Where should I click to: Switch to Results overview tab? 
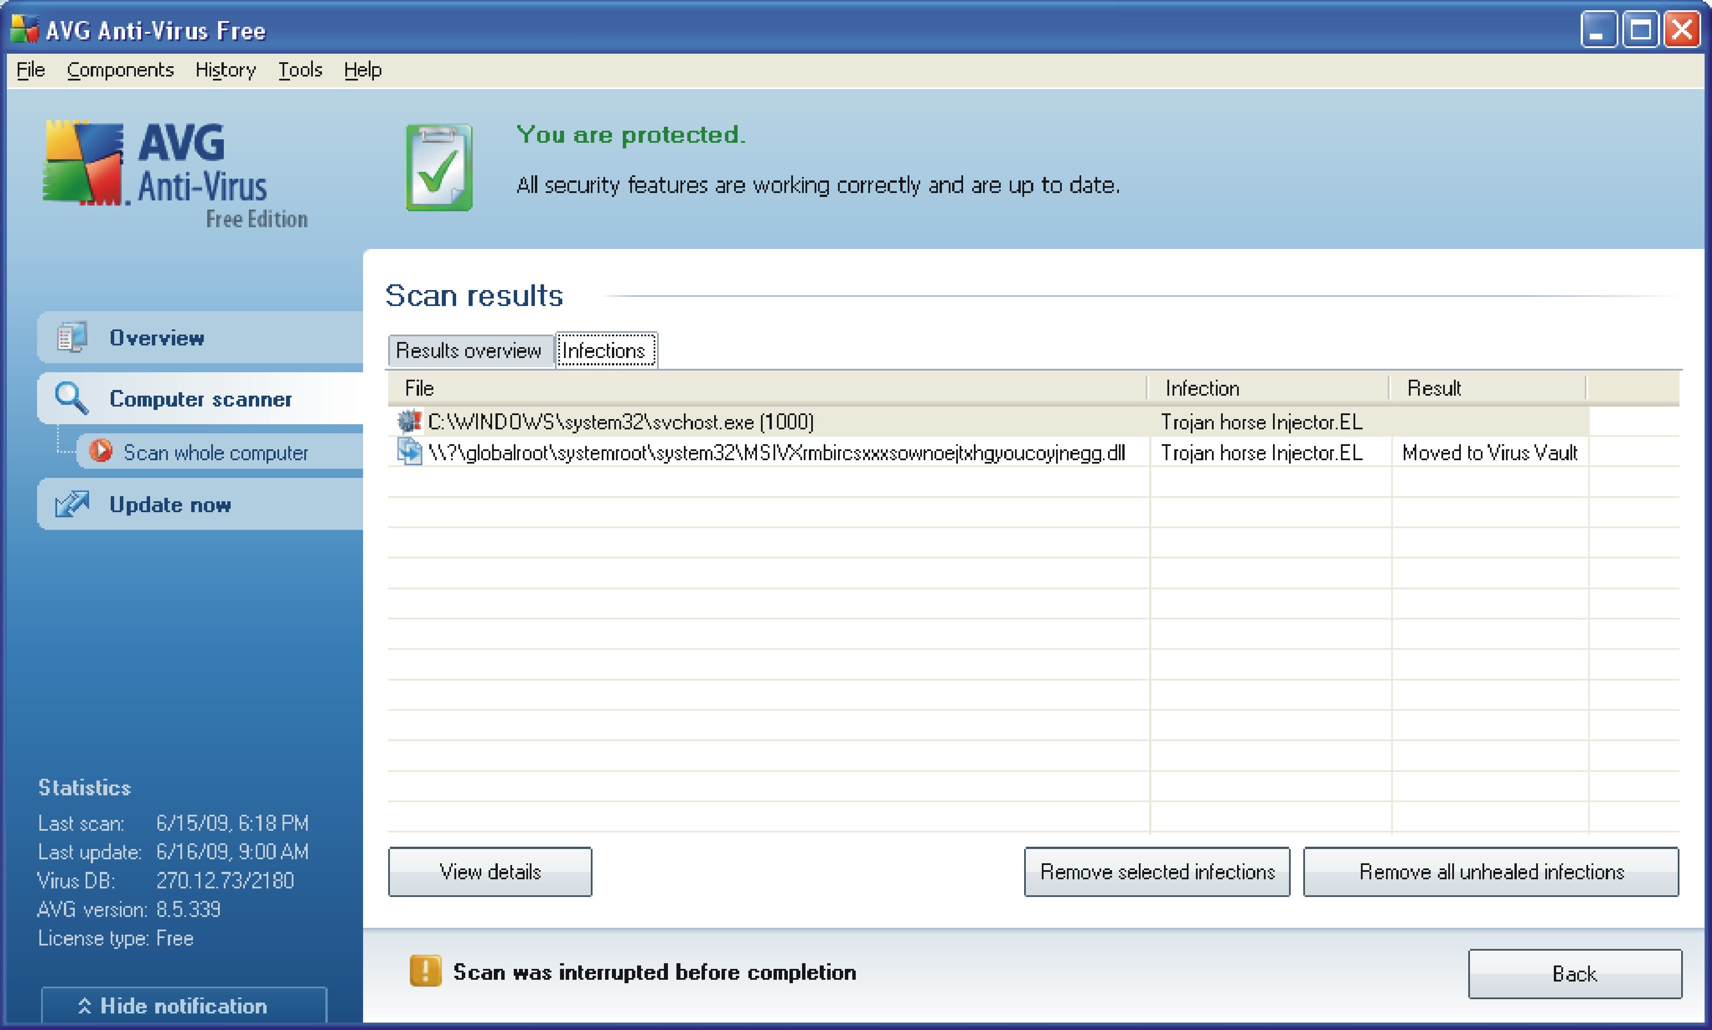(x=469, y=351)
